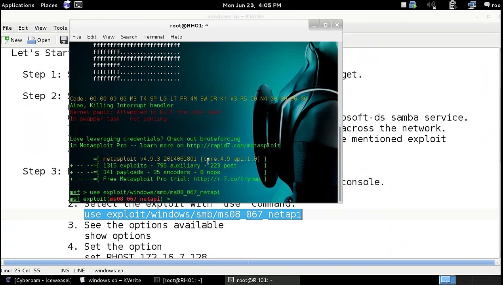The width and height of the screenshot is (503, 285).
Task: Open terminal Help menu
Action: click(x=176, y=37)
